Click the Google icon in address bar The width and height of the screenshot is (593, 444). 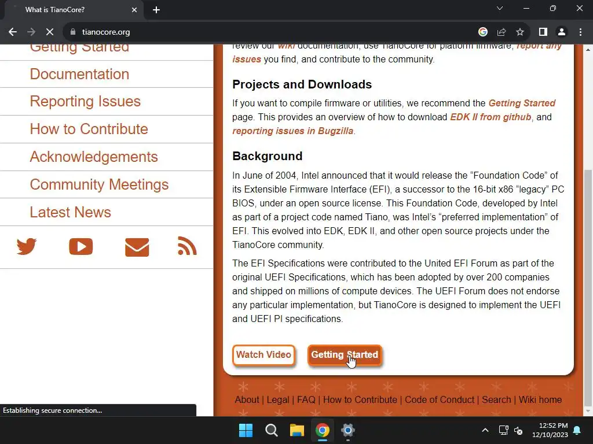pos(482,32)
